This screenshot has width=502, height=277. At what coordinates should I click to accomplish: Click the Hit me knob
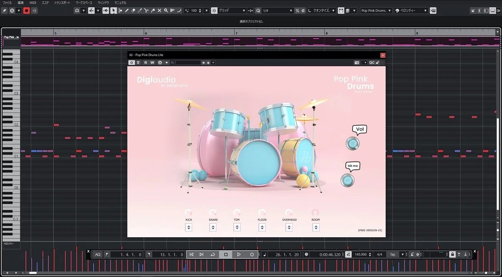[347, 181]
